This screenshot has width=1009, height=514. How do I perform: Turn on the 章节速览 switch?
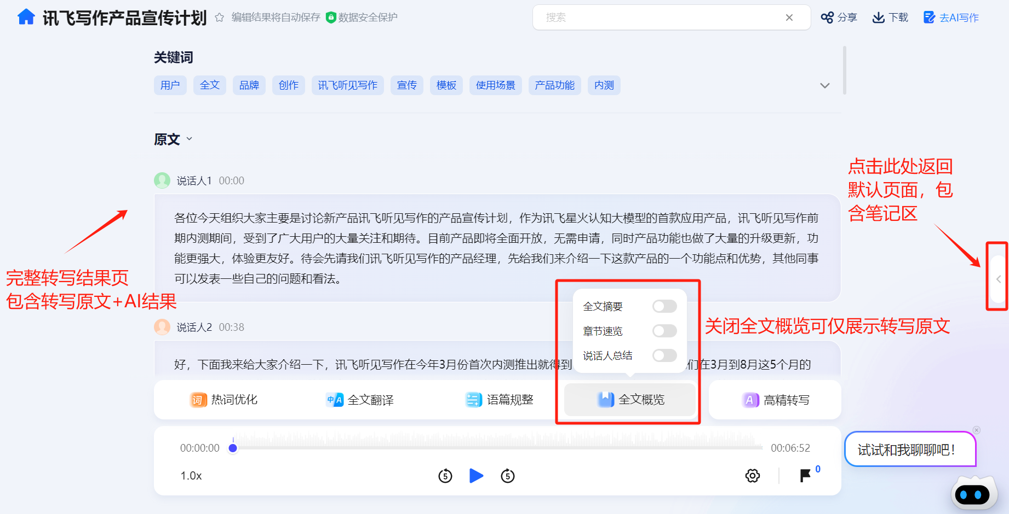point(664,331)
